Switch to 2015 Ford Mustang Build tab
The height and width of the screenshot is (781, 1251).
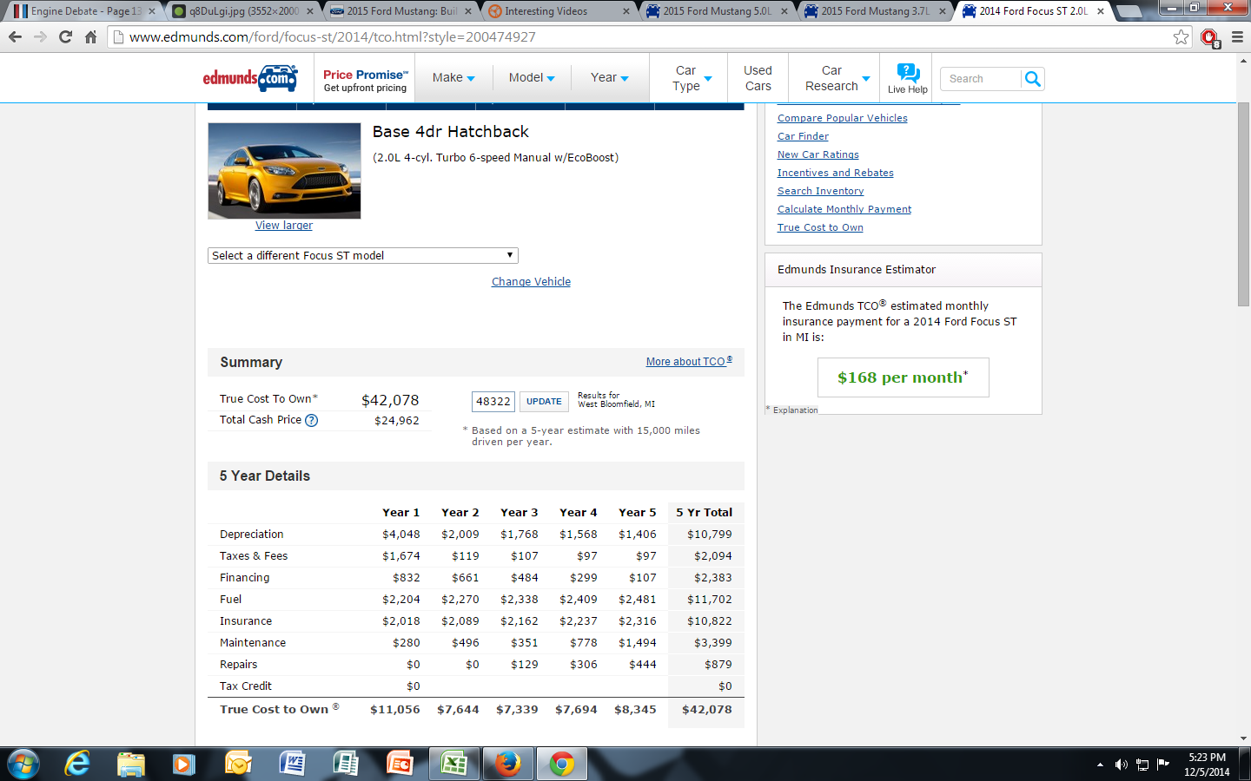400,11
